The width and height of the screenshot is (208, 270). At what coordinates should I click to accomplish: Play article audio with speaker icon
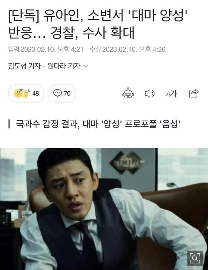(x=149, y=94)
